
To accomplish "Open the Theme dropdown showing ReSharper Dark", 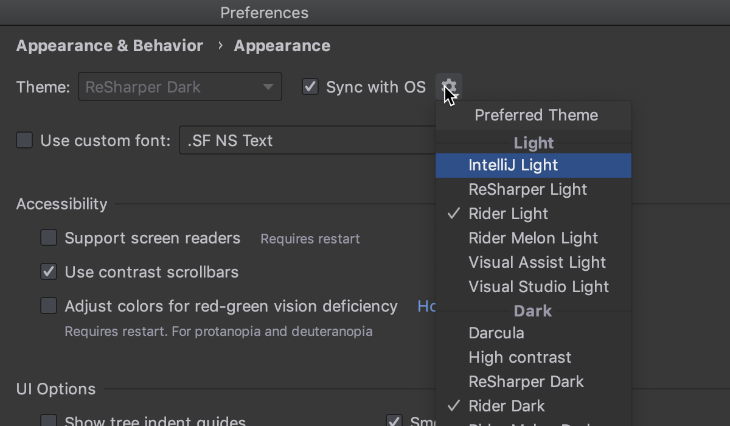I will 180,86.
